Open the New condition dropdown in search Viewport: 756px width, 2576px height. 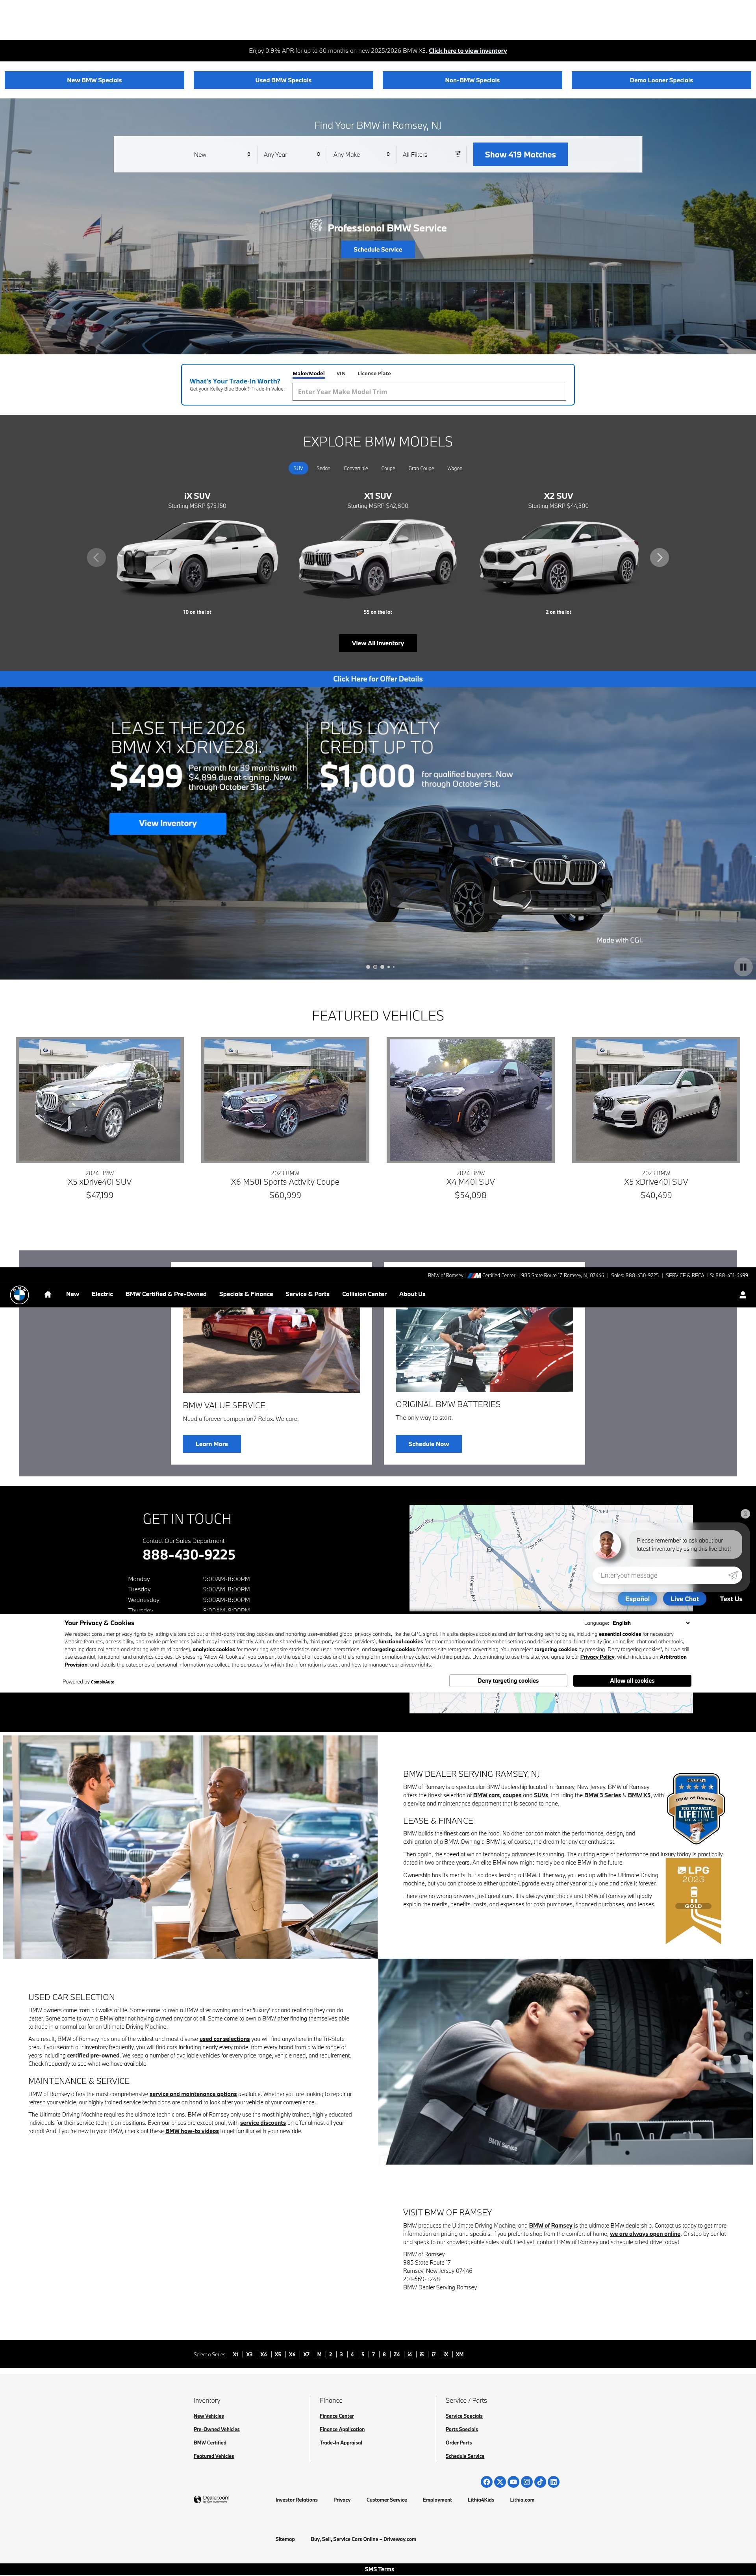coord(222,154)
